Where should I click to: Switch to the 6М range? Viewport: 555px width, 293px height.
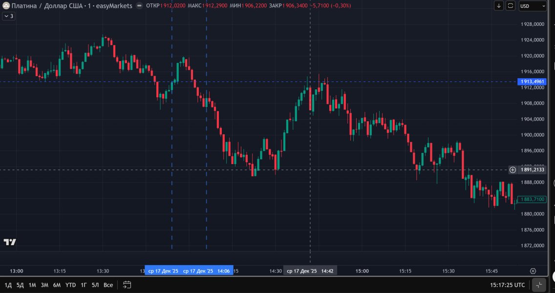pyautogui.click(x=57, y=285)
